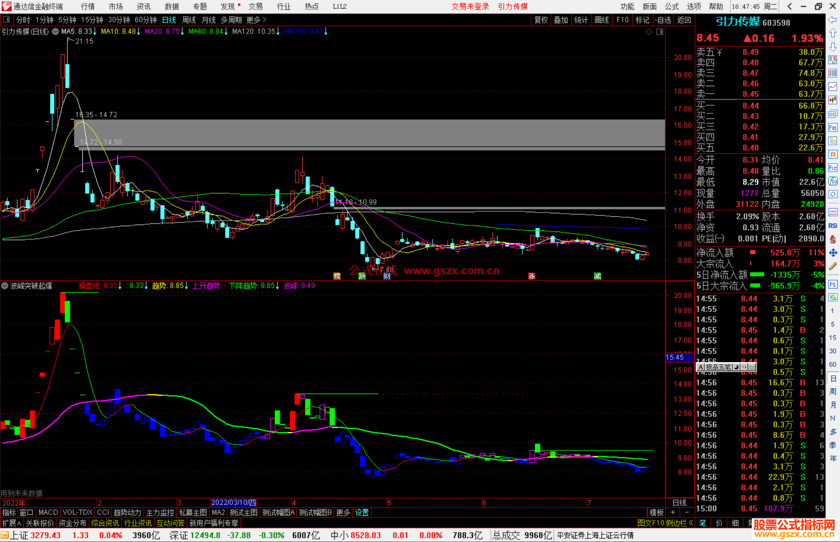
Task: Click the 图文F10 link at bottom
Action: pos(651,523)
